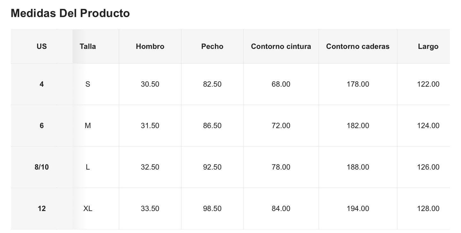Click the waist value 78.00
Viewport: 461px width, 233px height.
click(x=281, y=167)
